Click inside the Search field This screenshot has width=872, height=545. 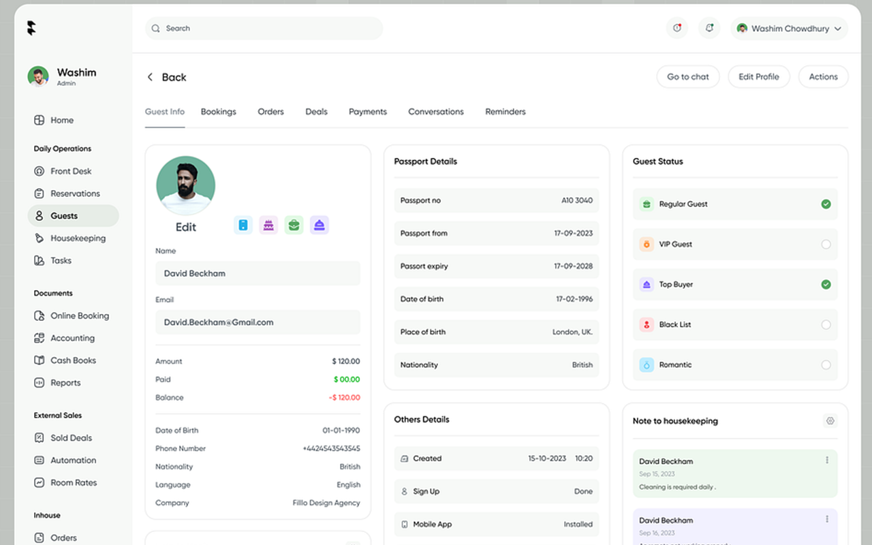pyautogui.click(x=263, y=28)
